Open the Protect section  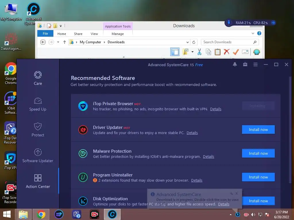pyautogui.click(x=38, y=130)
